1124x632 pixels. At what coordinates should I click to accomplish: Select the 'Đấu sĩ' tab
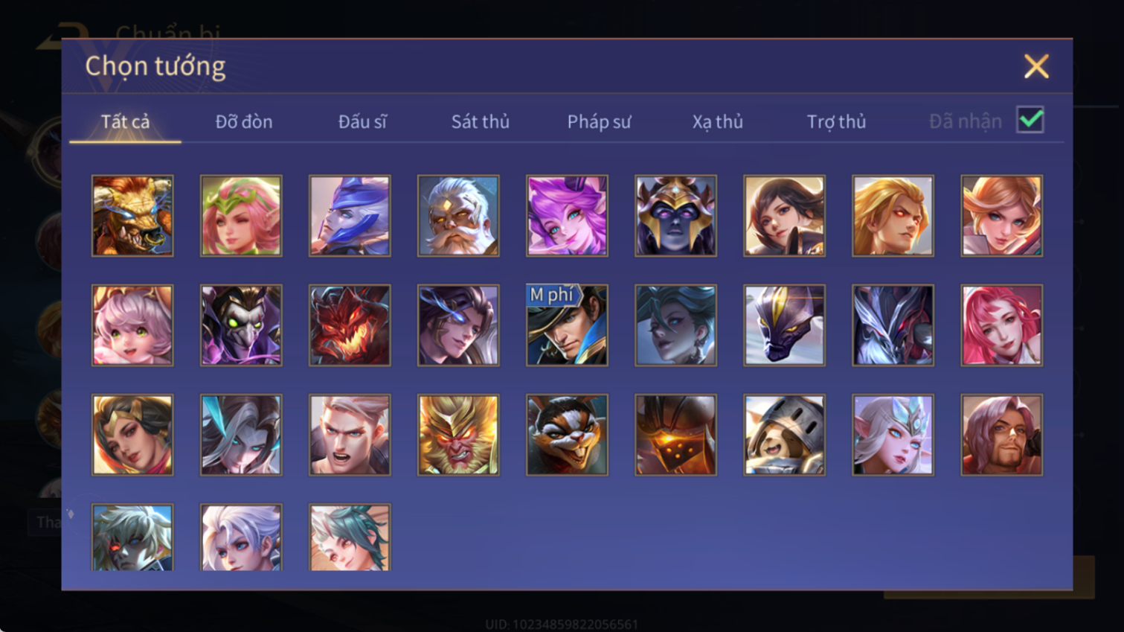pyautogui.click(x=362, y=121)
